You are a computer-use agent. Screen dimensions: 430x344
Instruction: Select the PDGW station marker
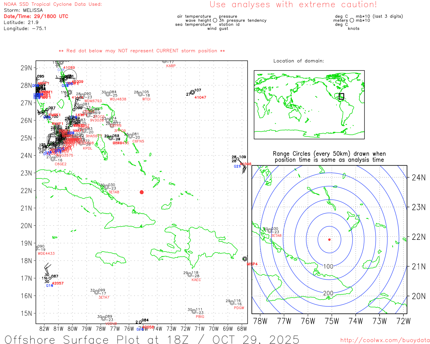tap(232, 303)
